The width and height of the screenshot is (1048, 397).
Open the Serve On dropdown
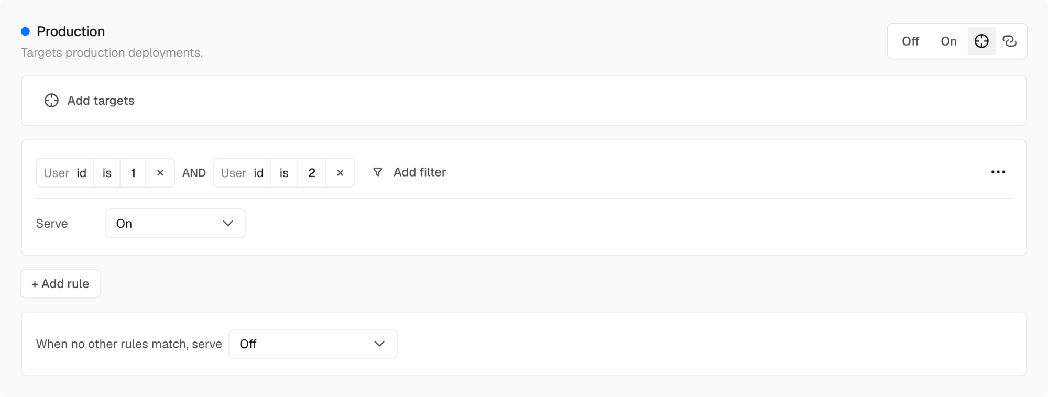pos(176,224)
